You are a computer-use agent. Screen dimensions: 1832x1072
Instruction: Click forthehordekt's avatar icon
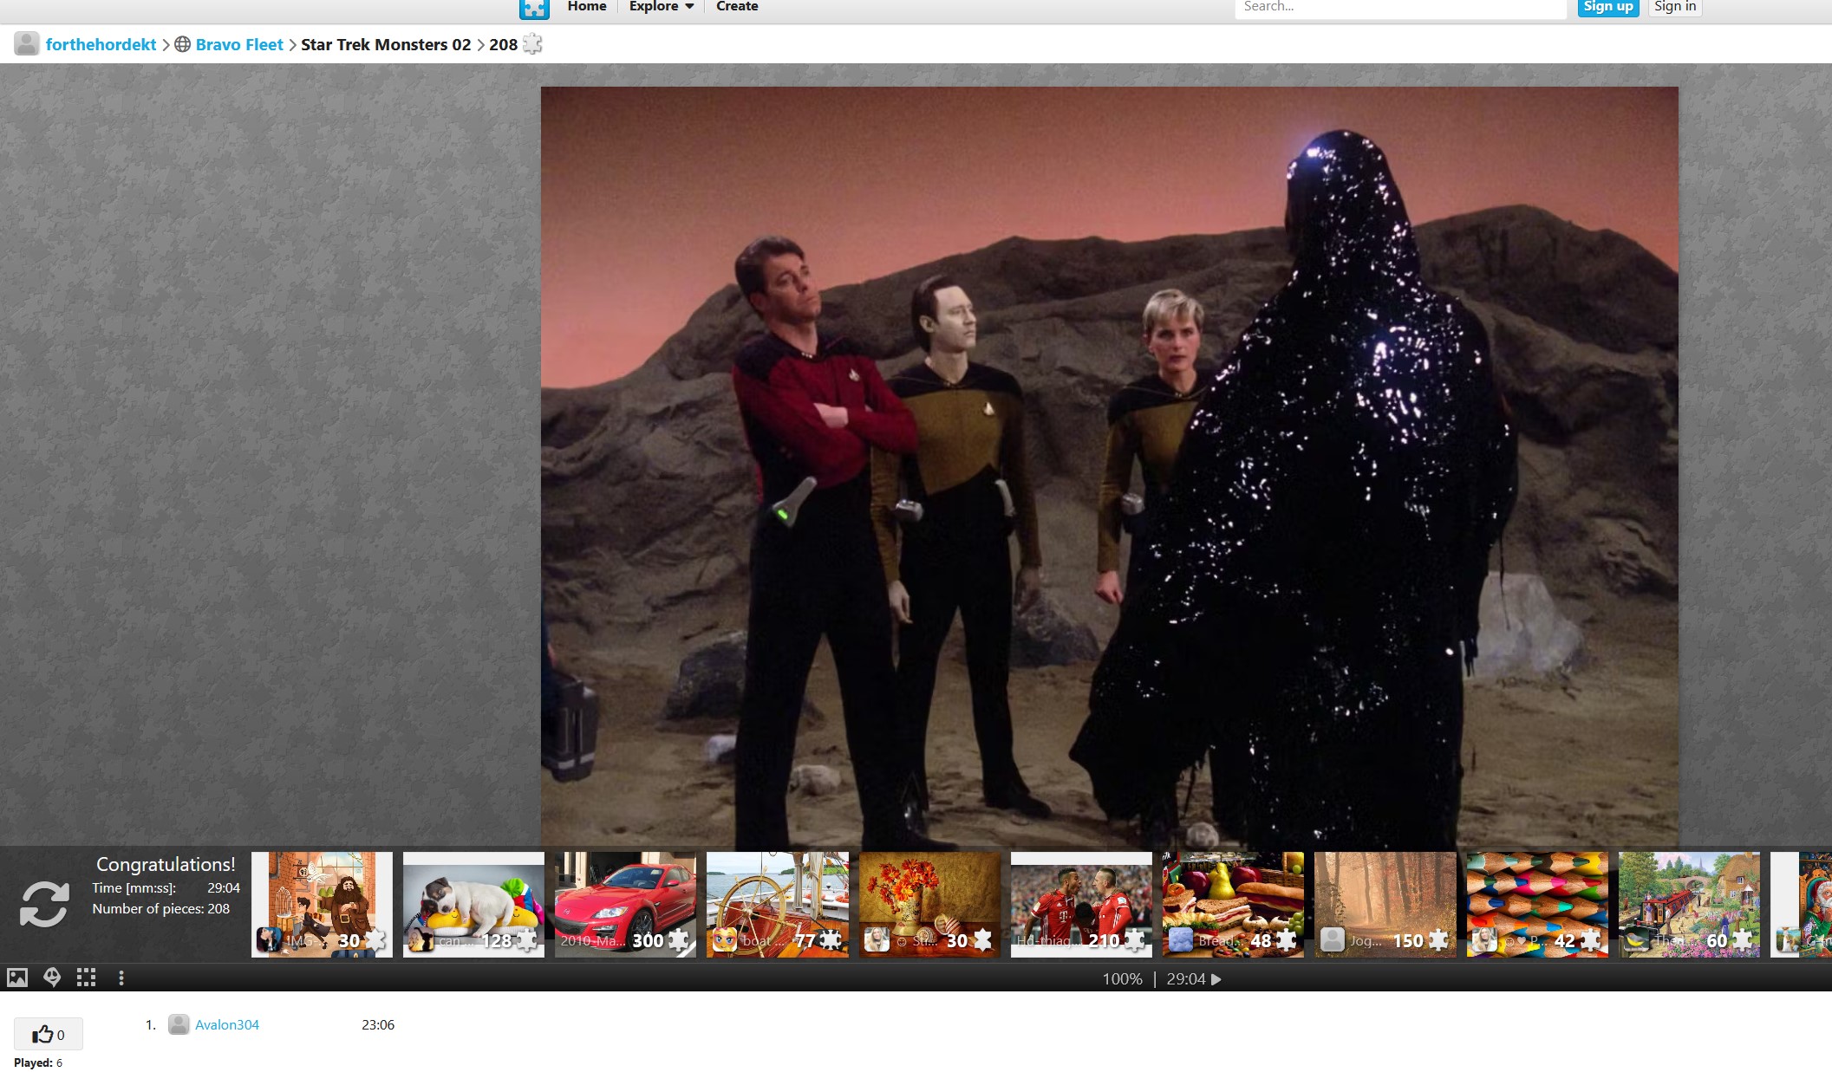click(x=27, y=44)
